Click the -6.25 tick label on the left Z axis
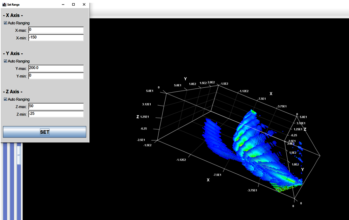The height and width of the screenshot is (220, 349). [144, 129]
